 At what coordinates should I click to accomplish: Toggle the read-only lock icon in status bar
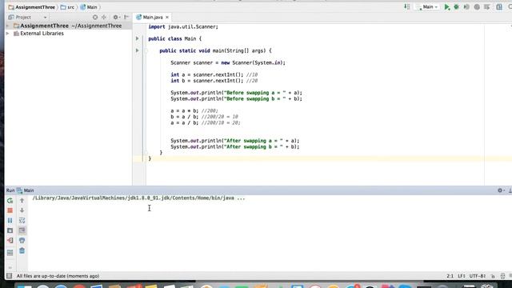click(x=493, y=276)
